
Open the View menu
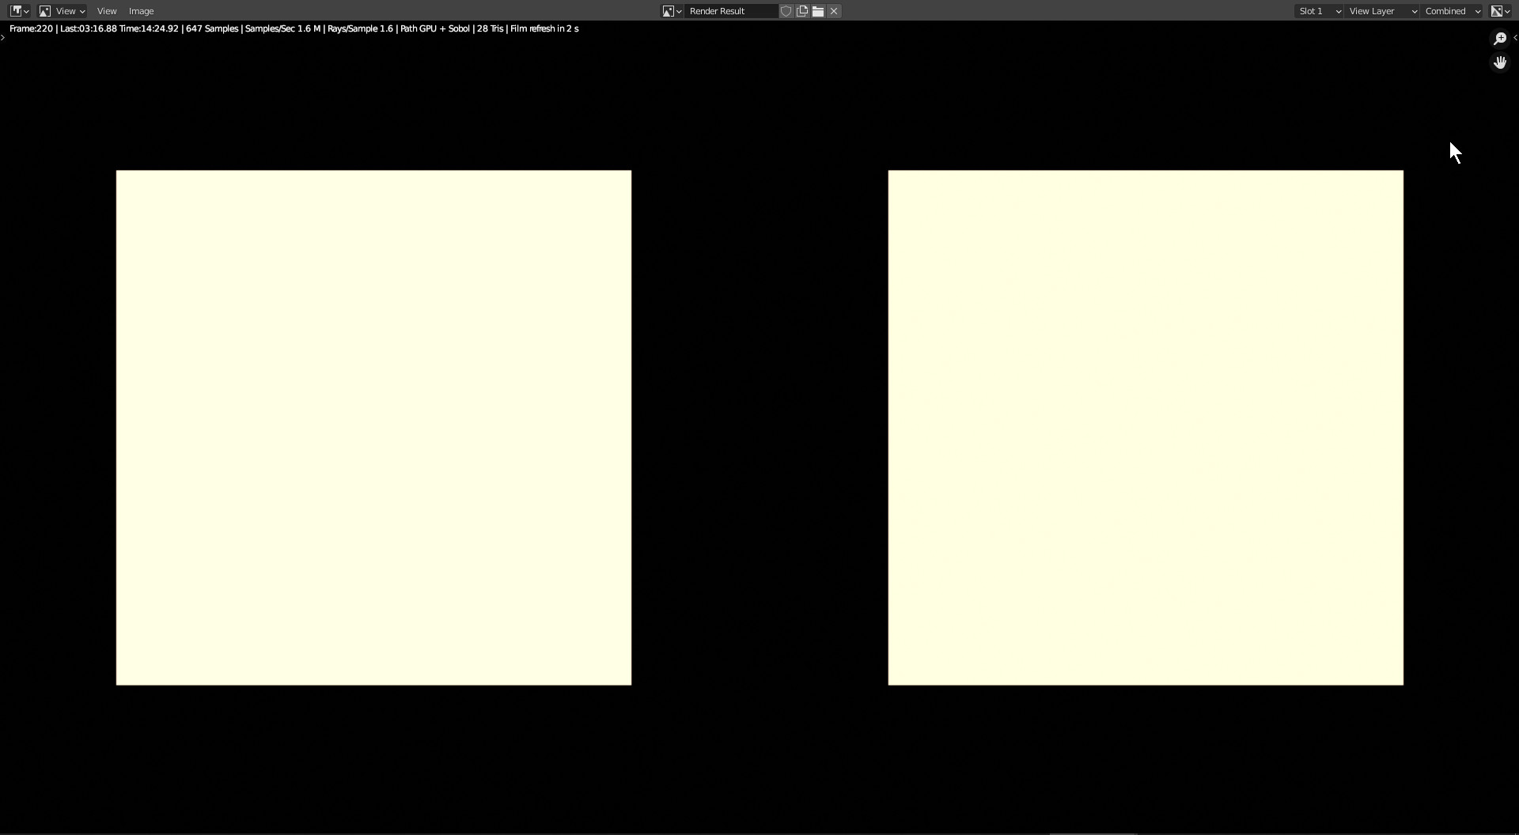coord(107,11)
